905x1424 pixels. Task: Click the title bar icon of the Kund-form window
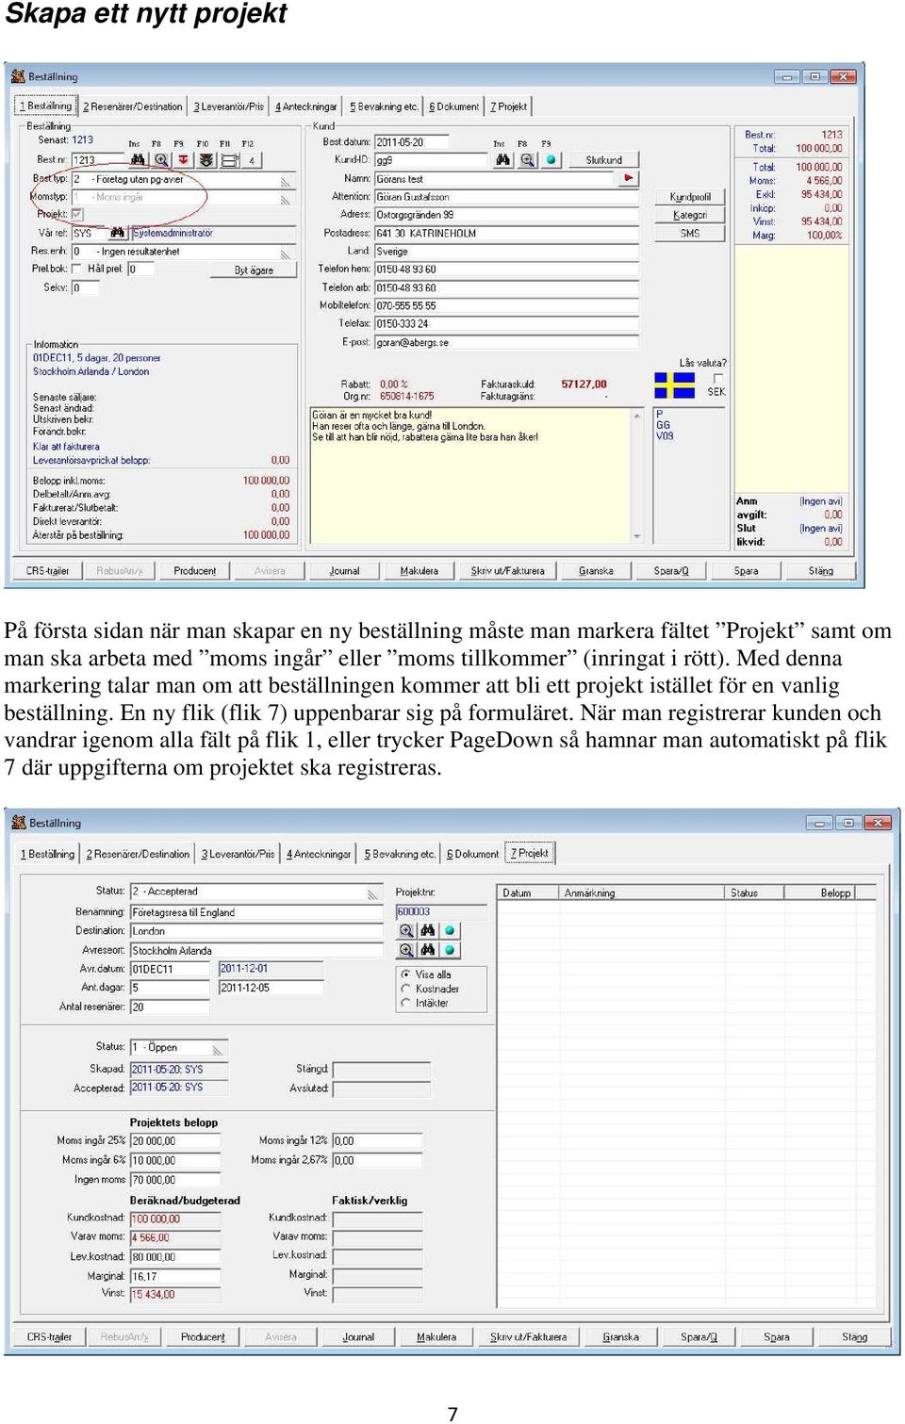click(x=18, y=76)
